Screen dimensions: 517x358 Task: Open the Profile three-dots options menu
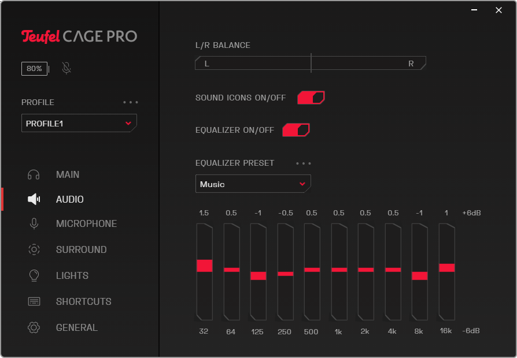[x=131, y=102]
